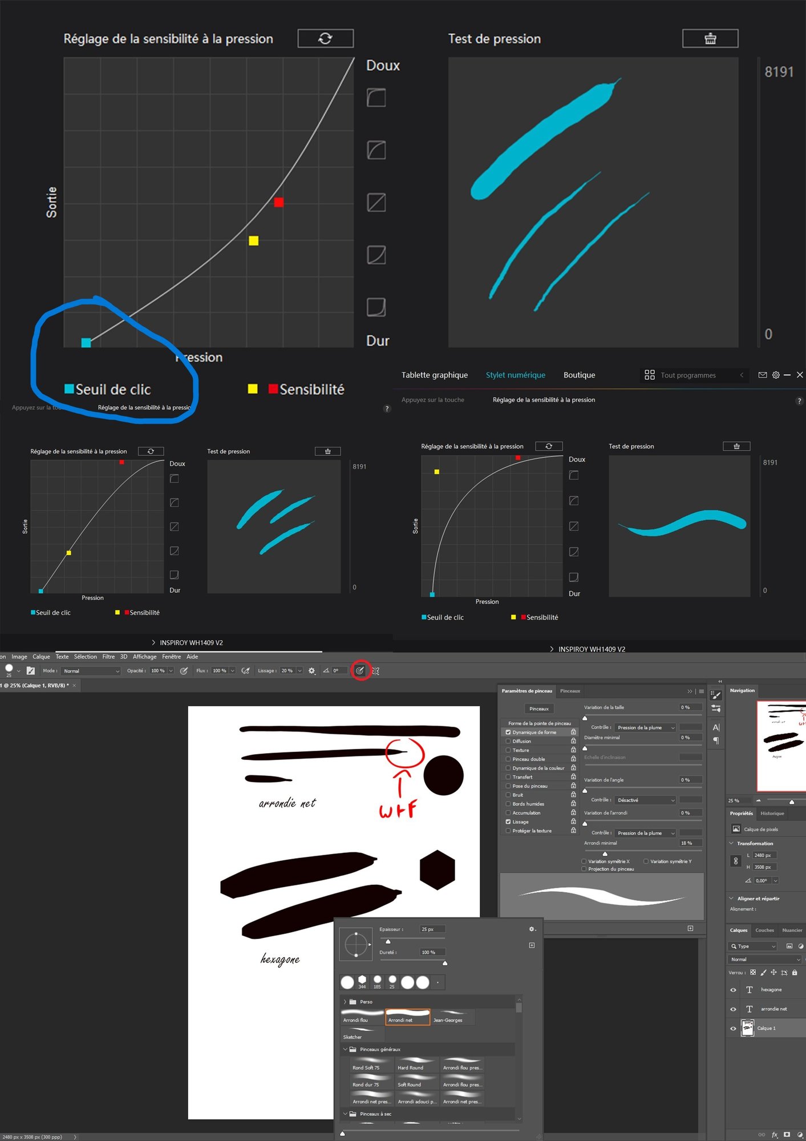Toggle the brush settings panel icon beside Mode
Screen dimensions: 806x1141
click(31, 671)
